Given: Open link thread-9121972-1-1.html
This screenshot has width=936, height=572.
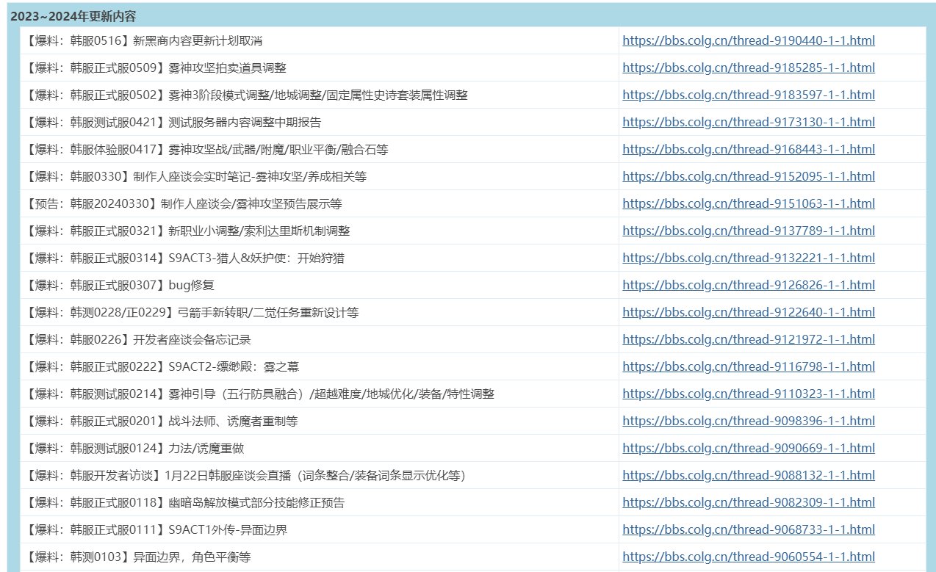Looking at the screenshot, I should (749, 340).
